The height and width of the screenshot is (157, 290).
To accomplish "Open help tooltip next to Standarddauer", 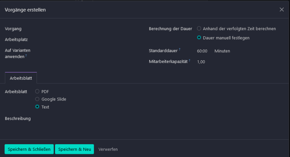I will tap(180, 49).
